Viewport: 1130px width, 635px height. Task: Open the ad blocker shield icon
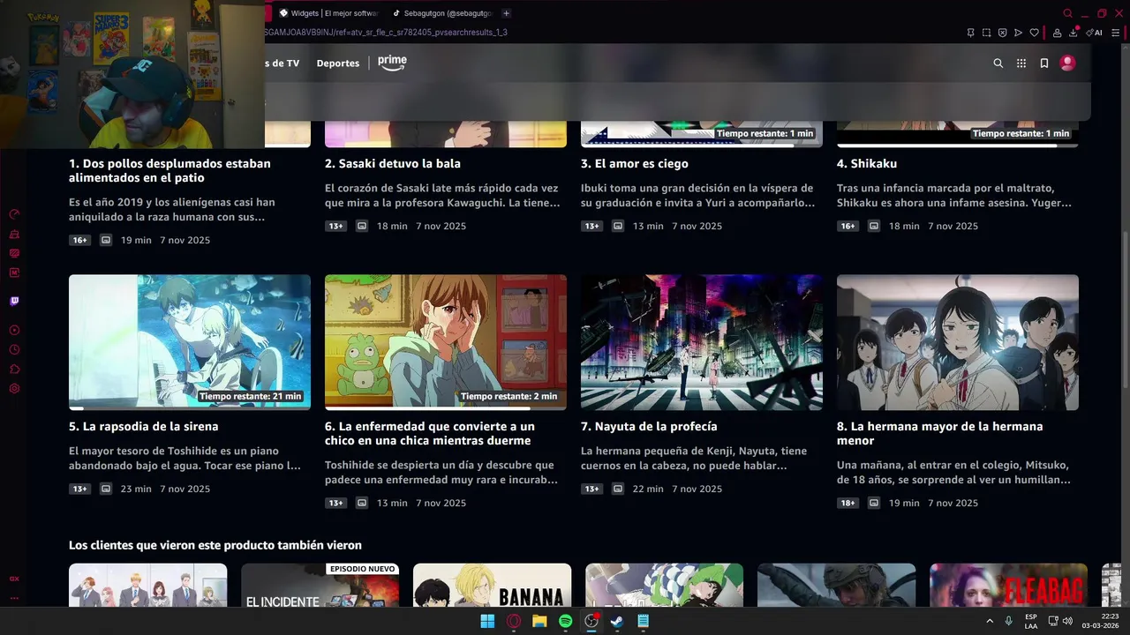tap(1002, 33)
